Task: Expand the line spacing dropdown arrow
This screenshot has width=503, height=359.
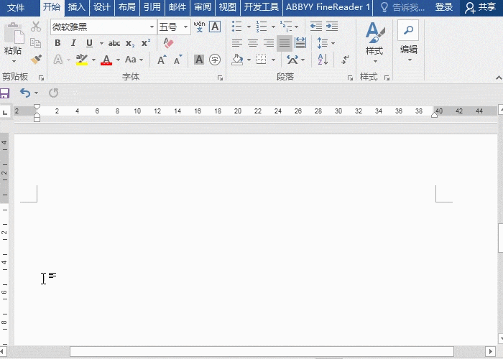Action: click(333, 43)
